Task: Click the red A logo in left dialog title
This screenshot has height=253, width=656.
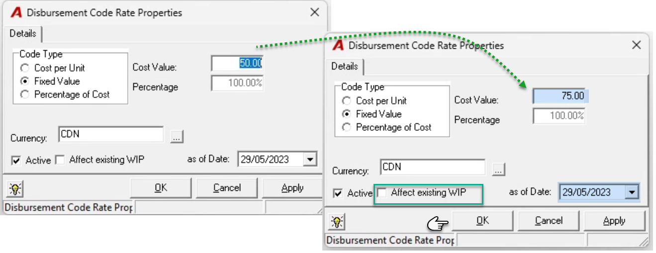Action: 16,13
